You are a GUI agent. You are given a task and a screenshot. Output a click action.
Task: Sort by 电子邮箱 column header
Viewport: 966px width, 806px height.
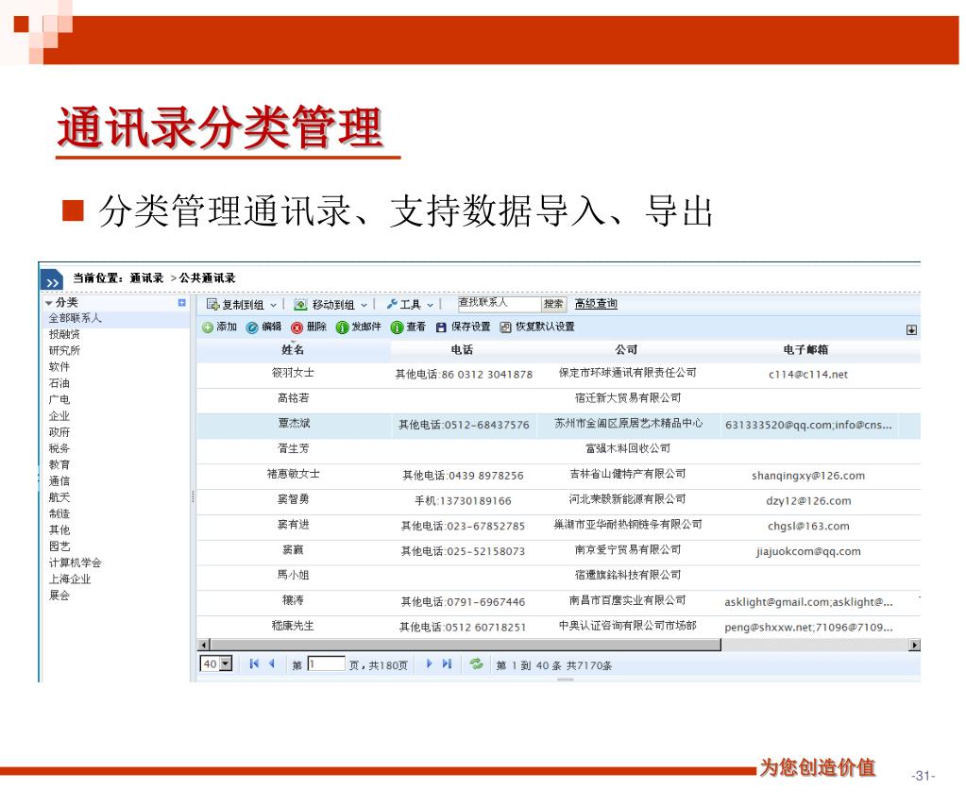(x=805, y=350)
